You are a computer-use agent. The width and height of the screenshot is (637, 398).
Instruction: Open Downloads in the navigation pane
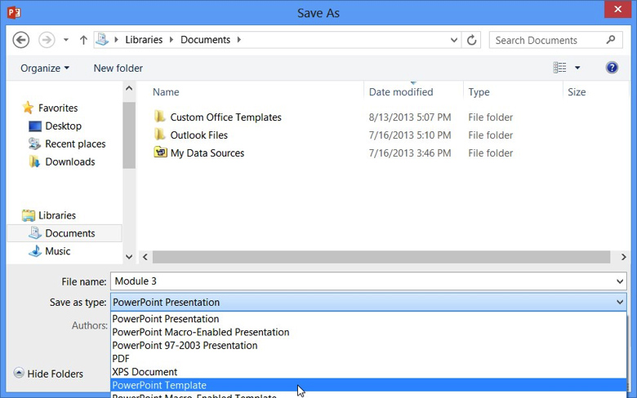tap(70, 161)
